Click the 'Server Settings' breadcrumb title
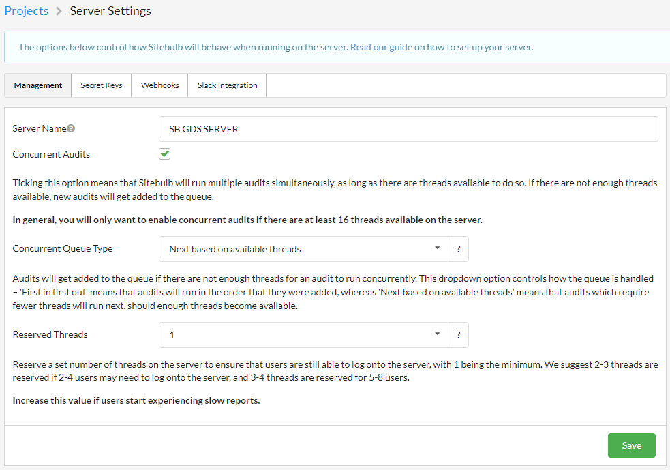The height and width of the screenshot is (470, 670). click(x=110, y=11)
